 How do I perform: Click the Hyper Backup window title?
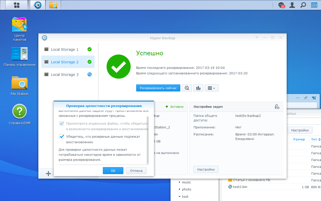tap(163, 38)
